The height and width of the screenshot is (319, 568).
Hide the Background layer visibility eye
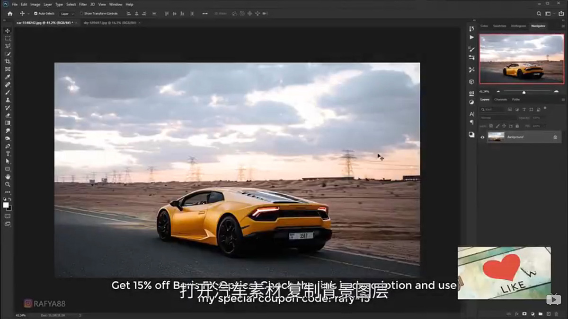click(482, 137)
